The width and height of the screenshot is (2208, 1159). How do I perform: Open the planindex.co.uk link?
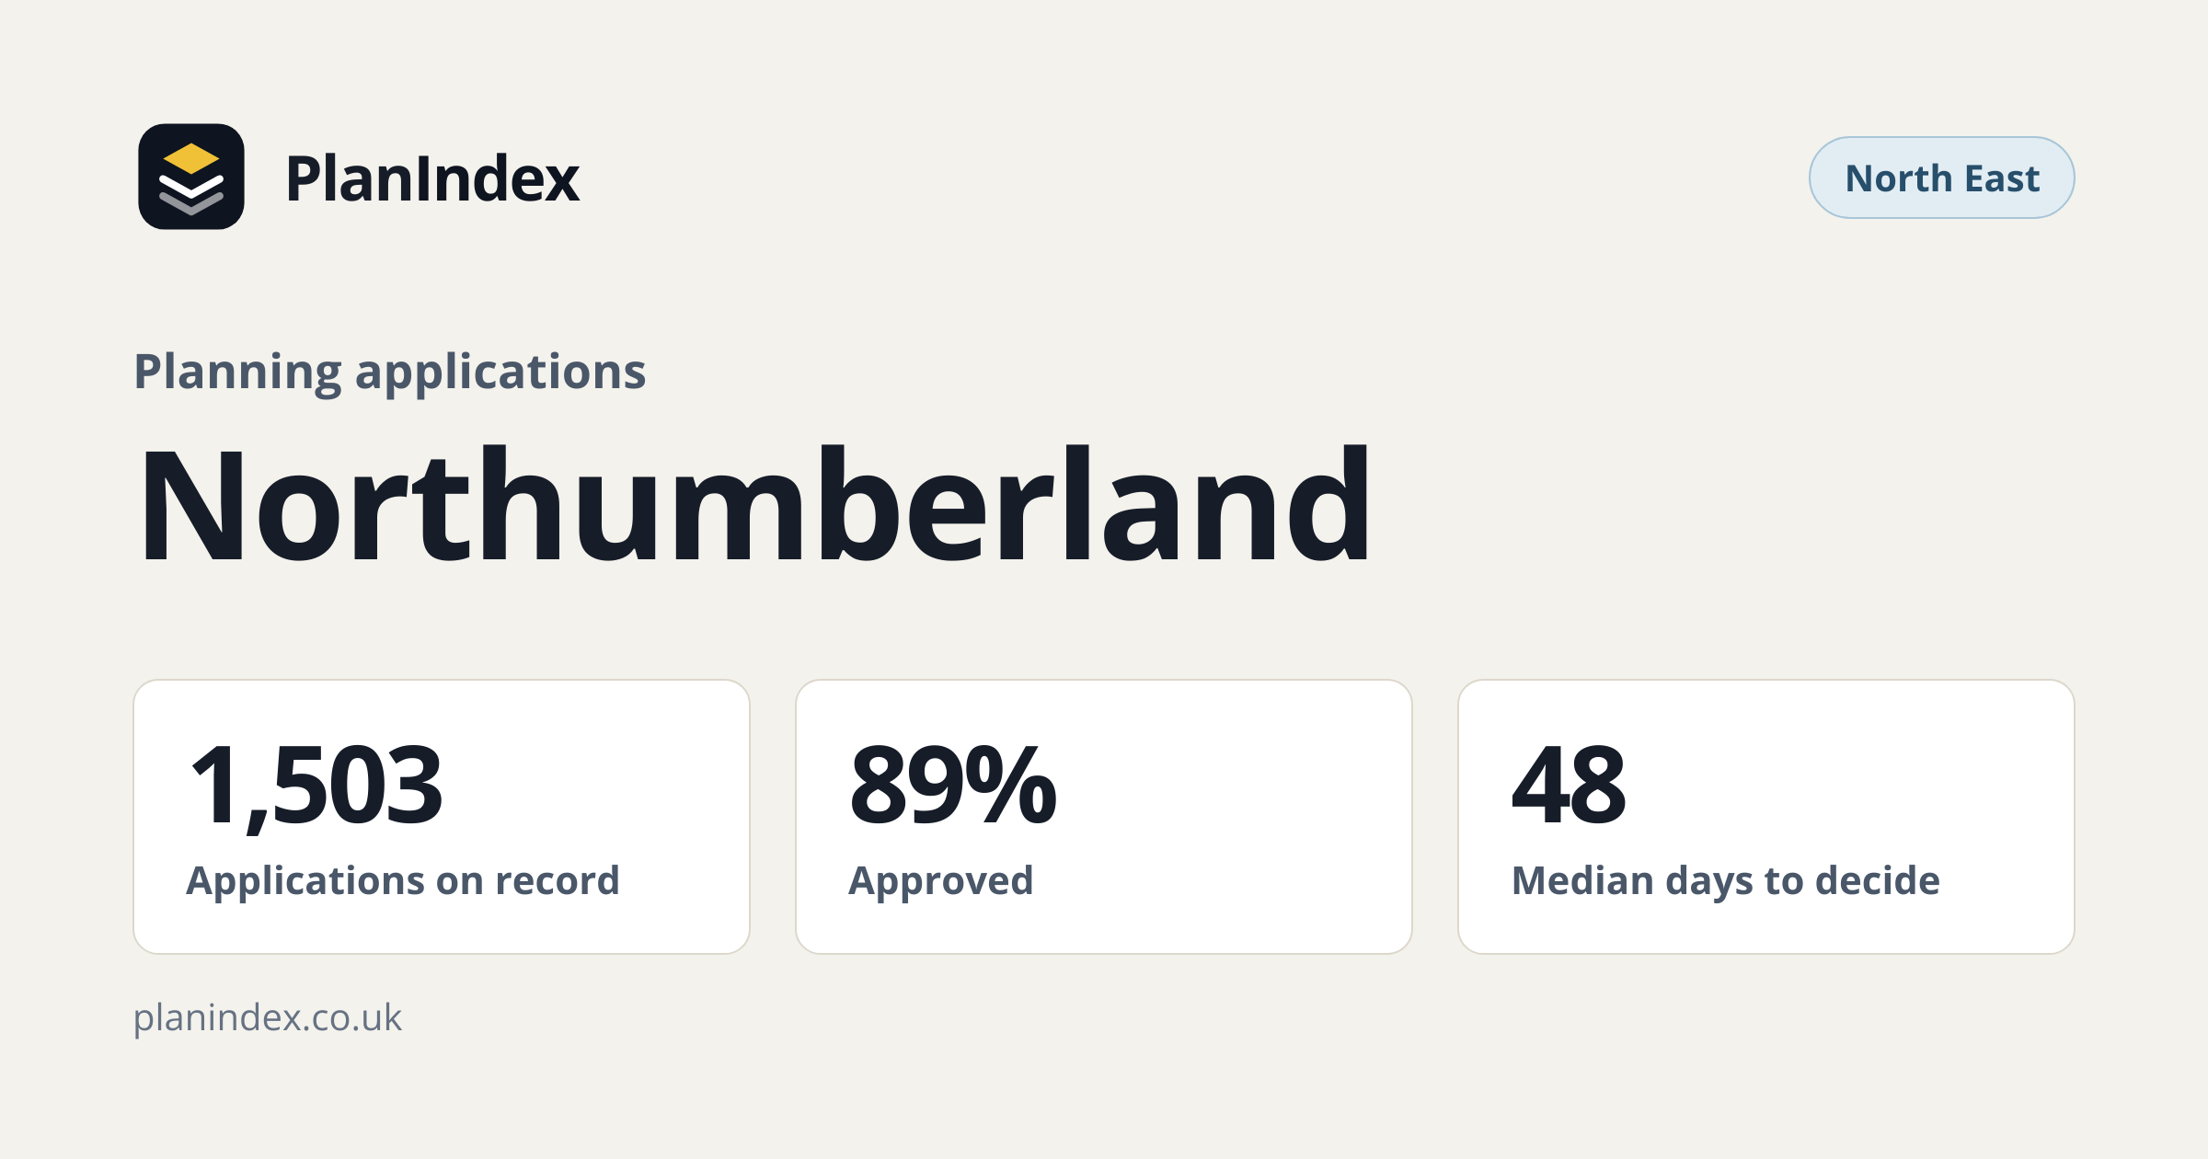[x=268, y=1019]
